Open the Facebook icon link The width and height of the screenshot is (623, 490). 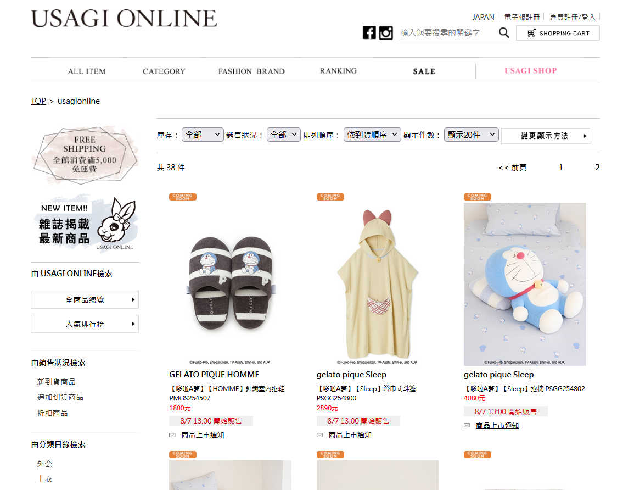pyautogui.click(x=369, y=32)
